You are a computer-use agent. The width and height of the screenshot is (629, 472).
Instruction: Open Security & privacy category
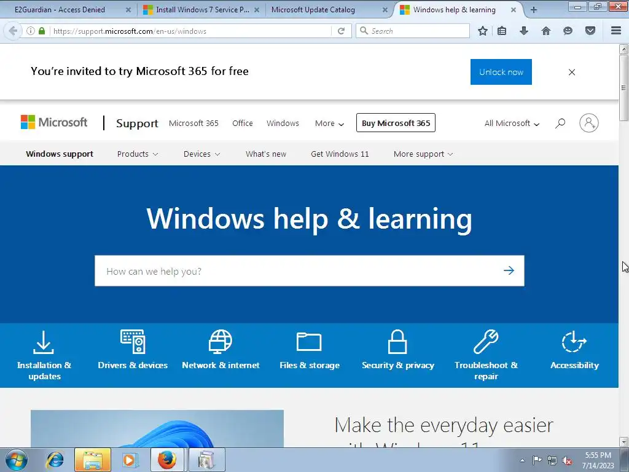397,349
